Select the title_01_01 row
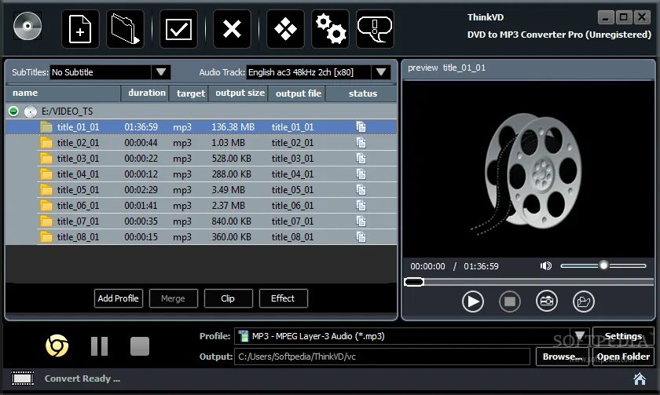 pyautogui.click(x=201, y=126)
